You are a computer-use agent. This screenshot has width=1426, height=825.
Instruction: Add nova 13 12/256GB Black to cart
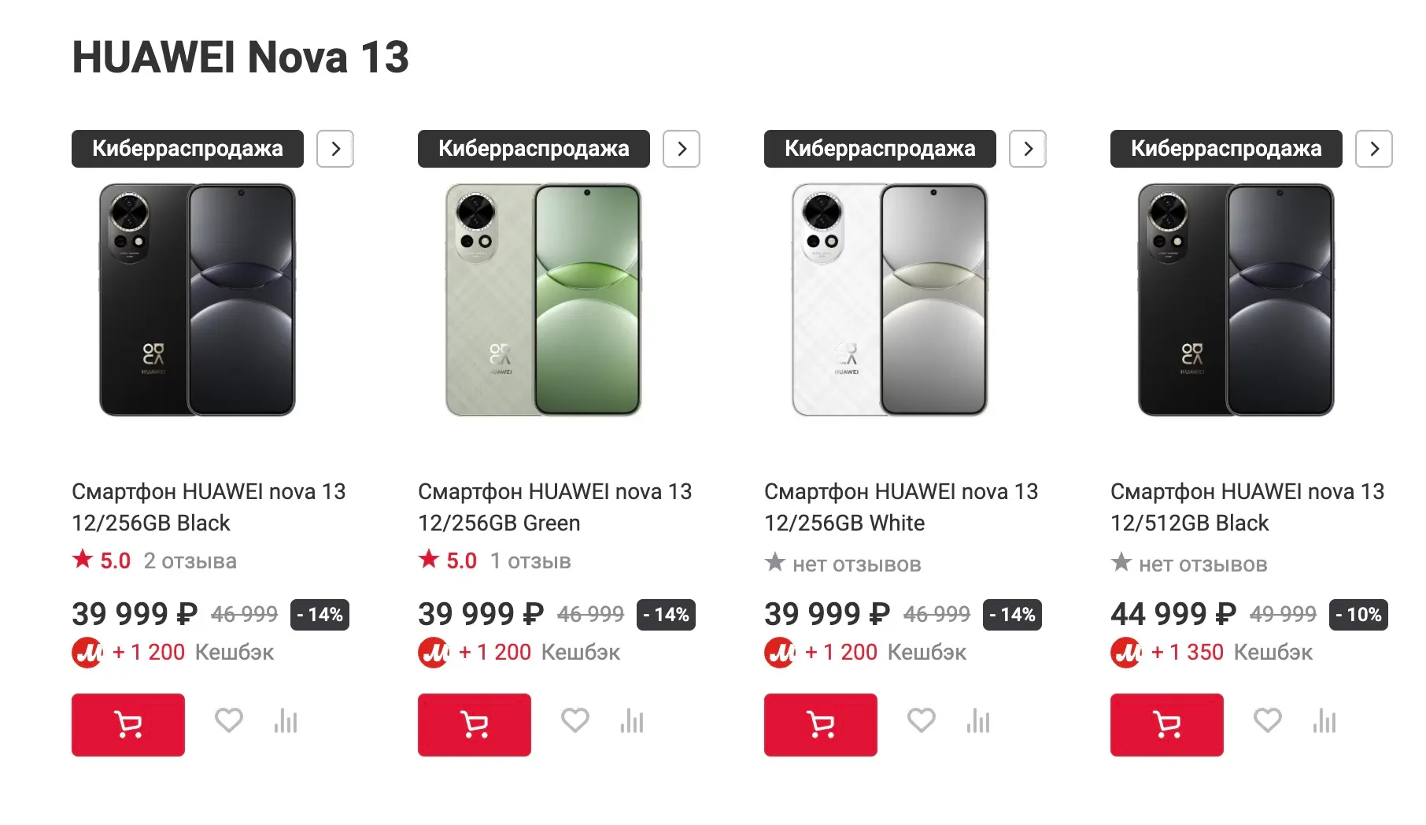(127, 724)
